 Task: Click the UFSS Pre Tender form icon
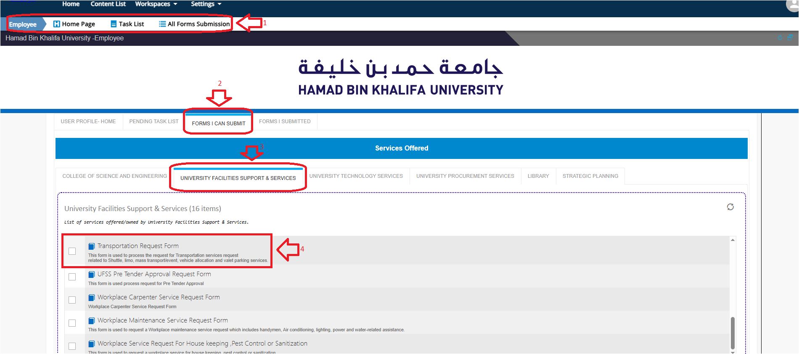point(92,275)
